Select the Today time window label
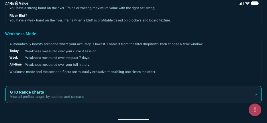The image size is (267, 123). [x=14, y=51]
